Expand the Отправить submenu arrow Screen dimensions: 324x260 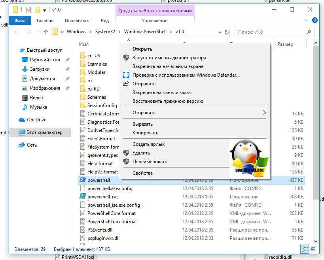(x=264, y=113)
